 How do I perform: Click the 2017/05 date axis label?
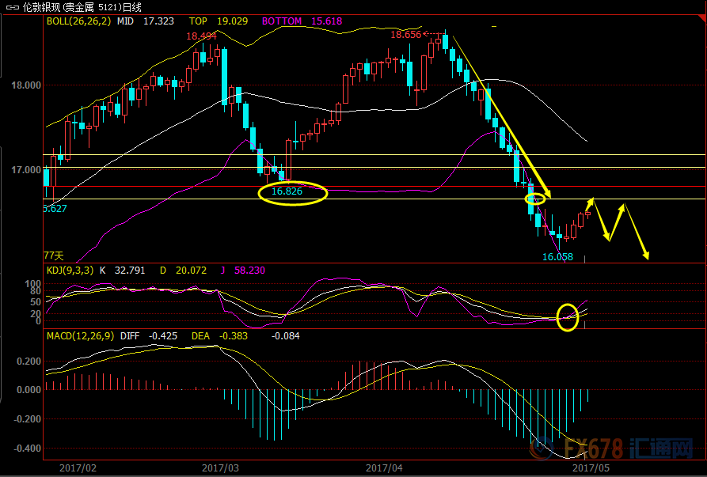[591, 468]
